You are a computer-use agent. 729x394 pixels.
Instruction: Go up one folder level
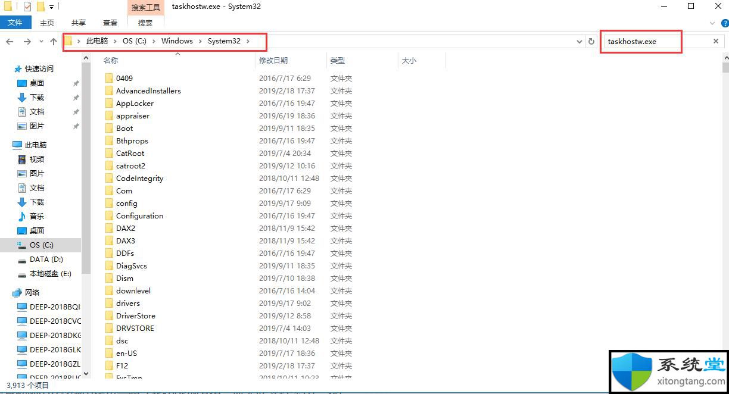[54, 42]
